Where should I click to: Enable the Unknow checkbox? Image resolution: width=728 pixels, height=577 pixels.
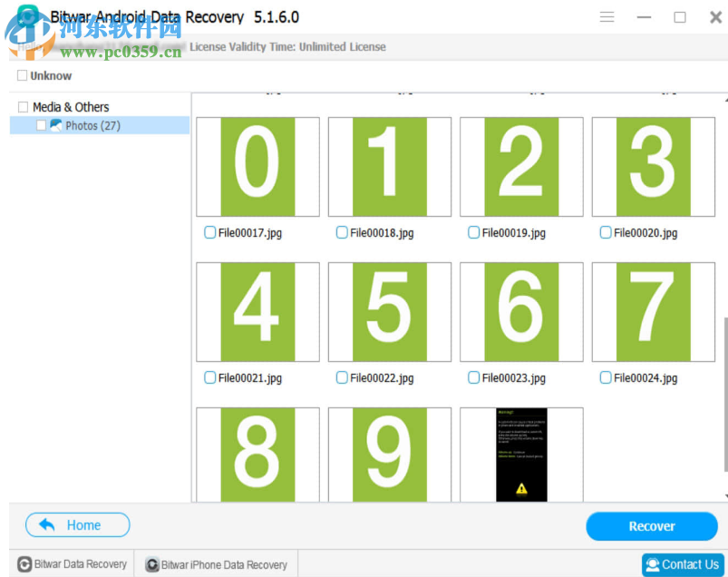21,75
